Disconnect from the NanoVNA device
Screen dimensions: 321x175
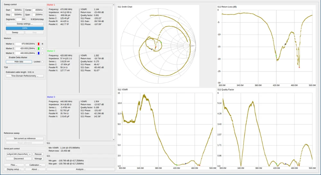19,159
